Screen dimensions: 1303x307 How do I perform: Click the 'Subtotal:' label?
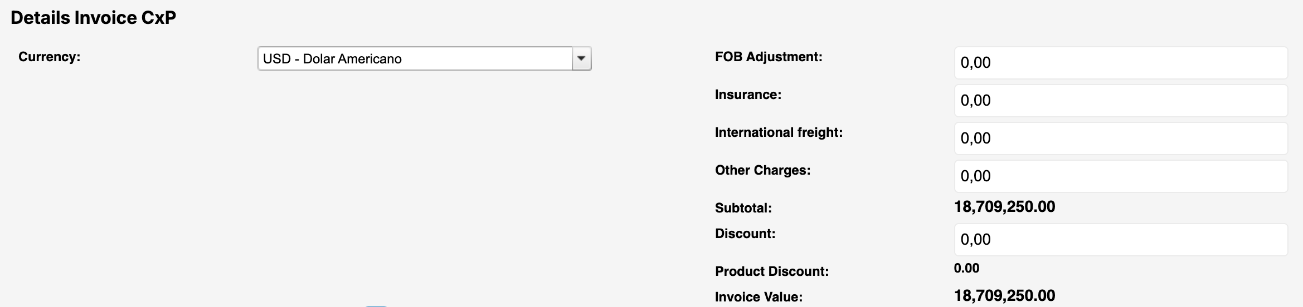(x=743, y=208)
